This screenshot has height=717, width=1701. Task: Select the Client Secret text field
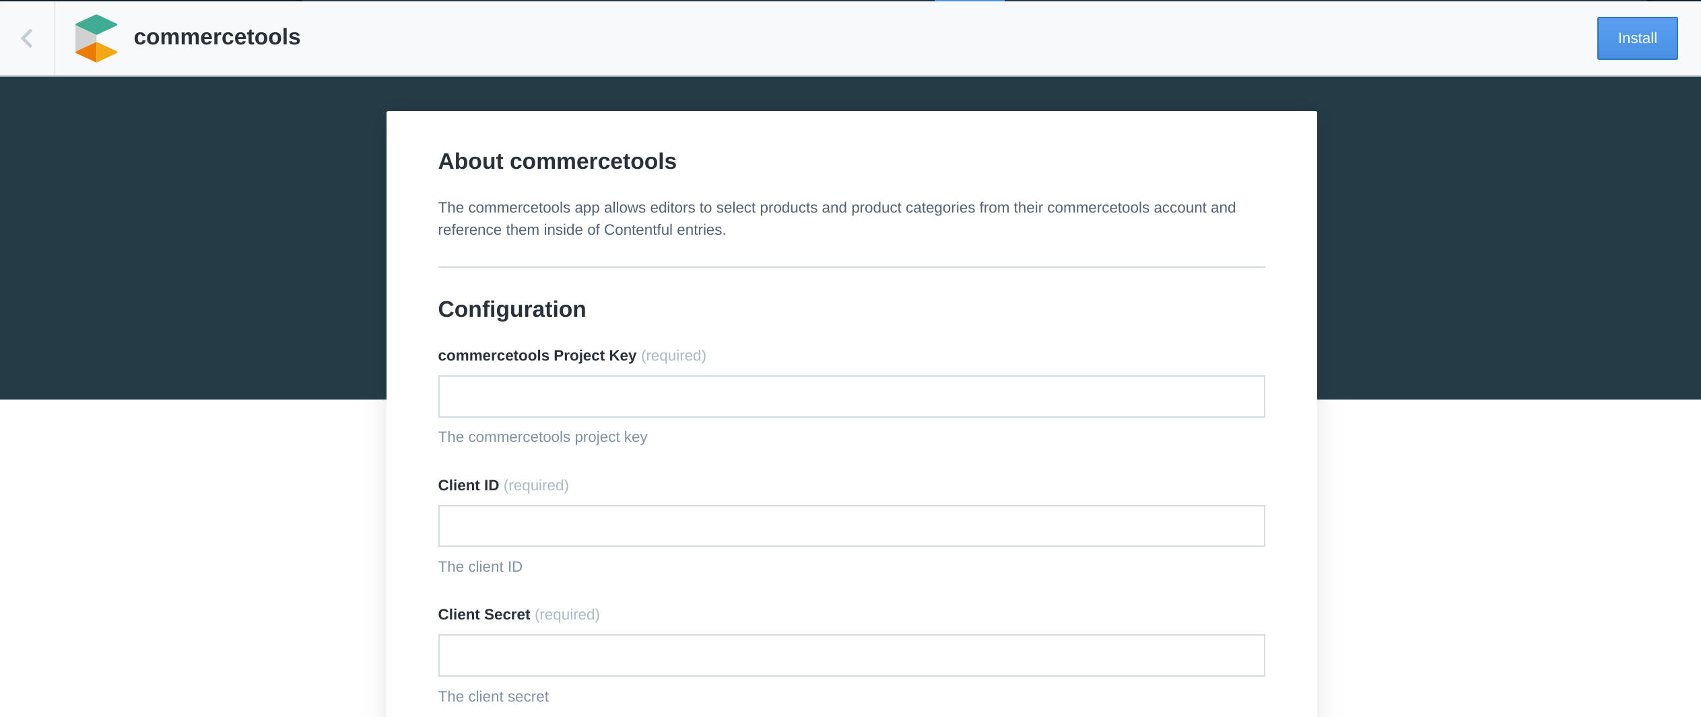[x=851, y=655]
